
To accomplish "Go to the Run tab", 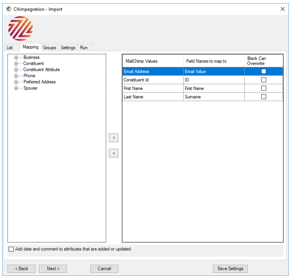I will [x=84, y=48].
